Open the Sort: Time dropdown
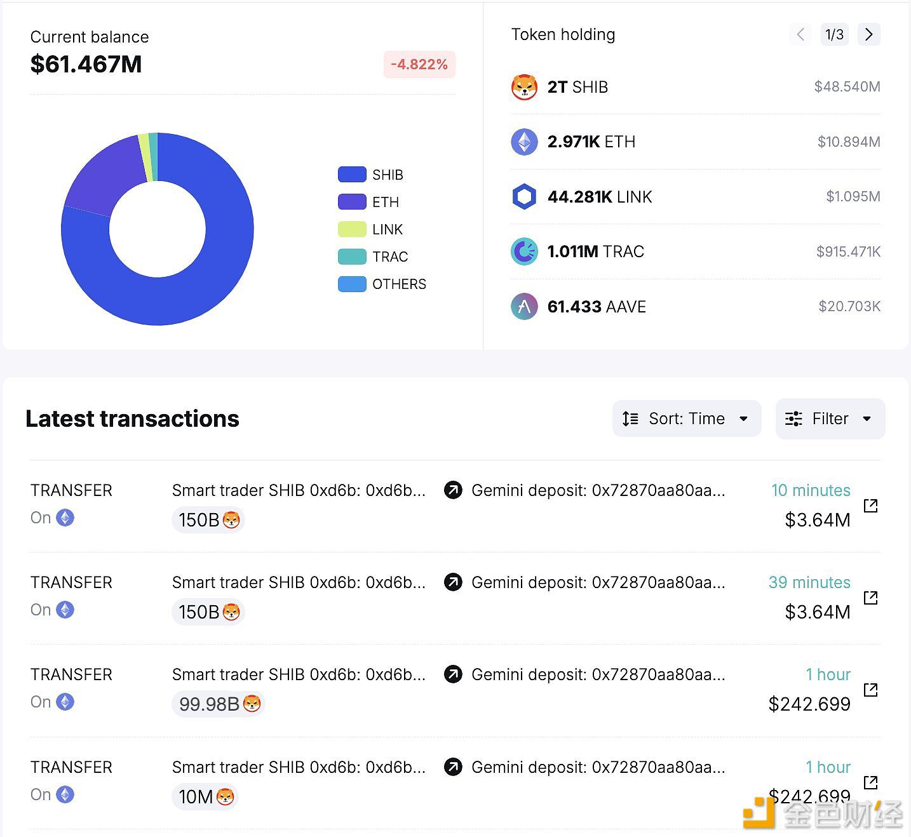Viewport: 911px width, 837px height. [x=686, y=418]
